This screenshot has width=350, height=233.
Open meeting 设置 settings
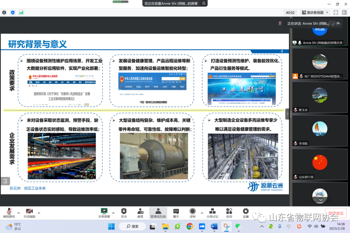click(246, 213)
